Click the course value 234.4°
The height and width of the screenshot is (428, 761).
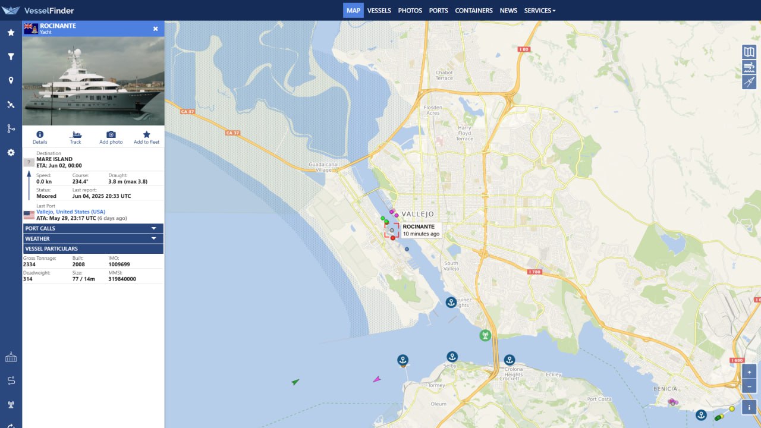(x=80, y=181)
